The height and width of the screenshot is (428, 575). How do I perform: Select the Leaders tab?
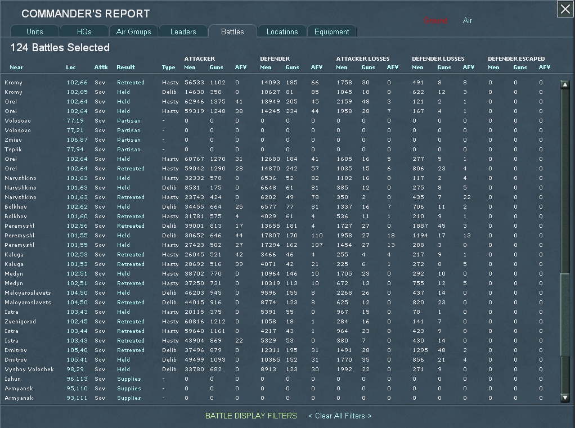[183, 31]
